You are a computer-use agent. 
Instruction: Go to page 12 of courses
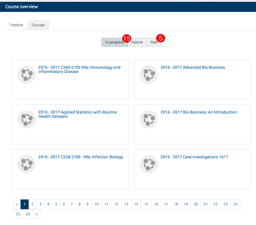point(116,204)
